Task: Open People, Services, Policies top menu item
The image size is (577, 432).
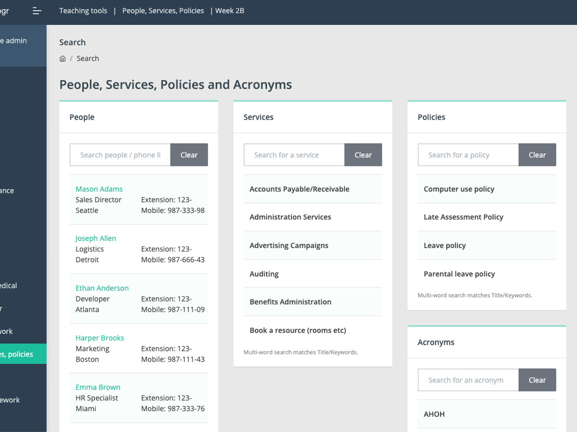Action: tap(163, 11)
